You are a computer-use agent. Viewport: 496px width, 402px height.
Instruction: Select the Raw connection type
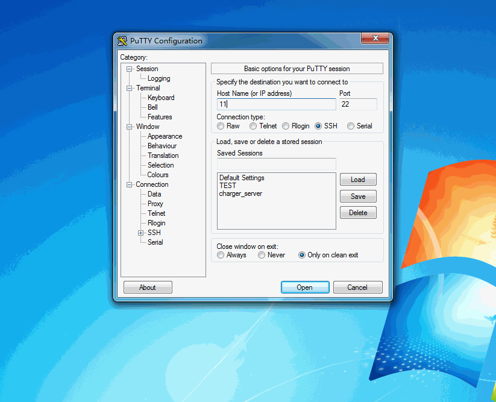click(221, 126)
